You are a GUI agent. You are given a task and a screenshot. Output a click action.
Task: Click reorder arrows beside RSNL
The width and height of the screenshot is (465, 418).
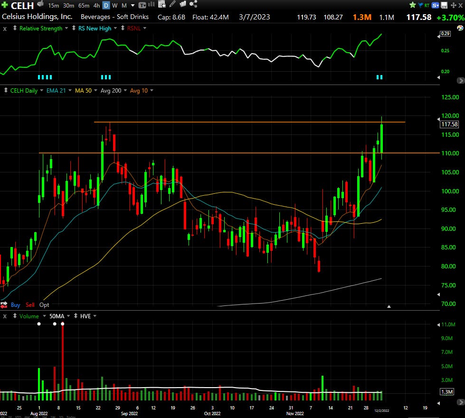123,28
